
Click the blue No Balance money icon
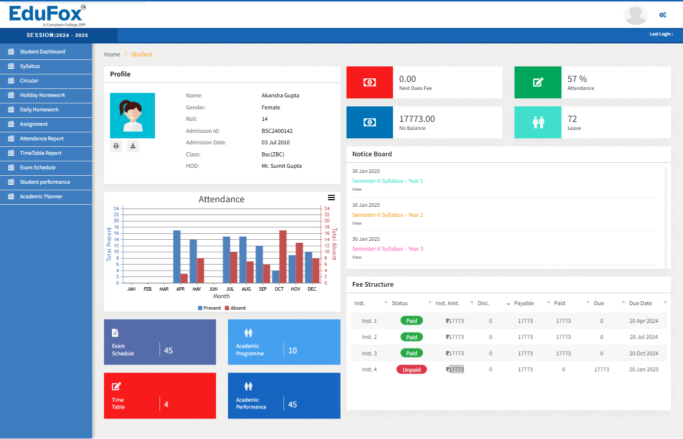pyautogui.click(x=369, y=122)
